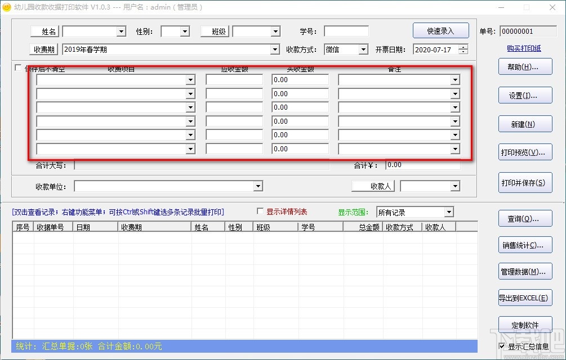The width and height of the screenshot is (566, 360).
Task: Click the 收款人 payee label button
Action: tap(374, 186)
